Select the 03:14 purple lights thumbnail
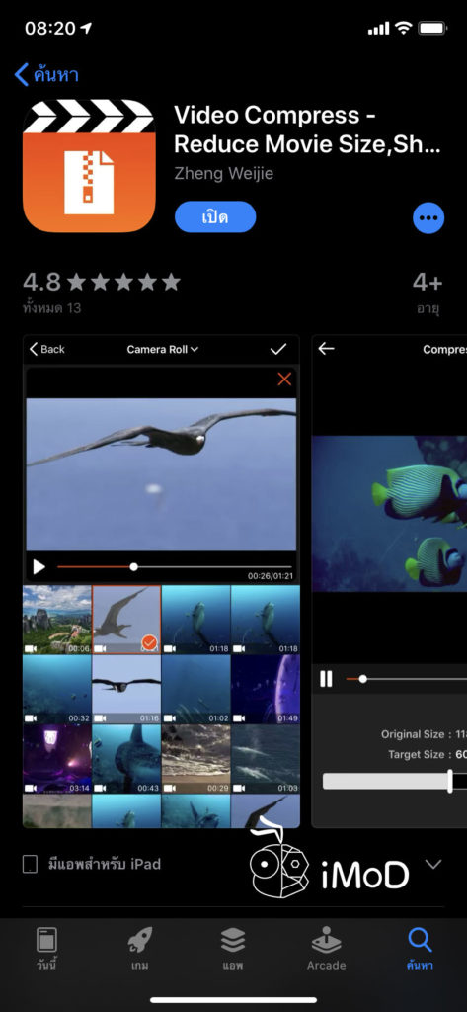This screenshot has width=467, height=1012. click(56, 759)
